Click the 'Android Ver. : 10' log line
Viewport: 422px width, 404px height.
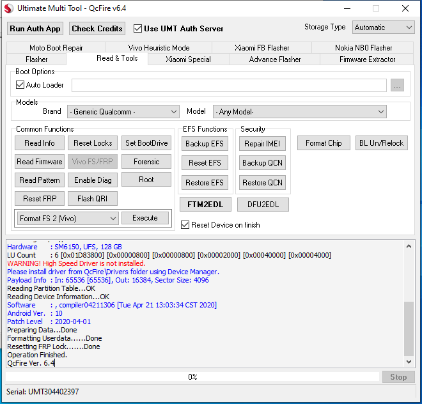pos(35,313)
